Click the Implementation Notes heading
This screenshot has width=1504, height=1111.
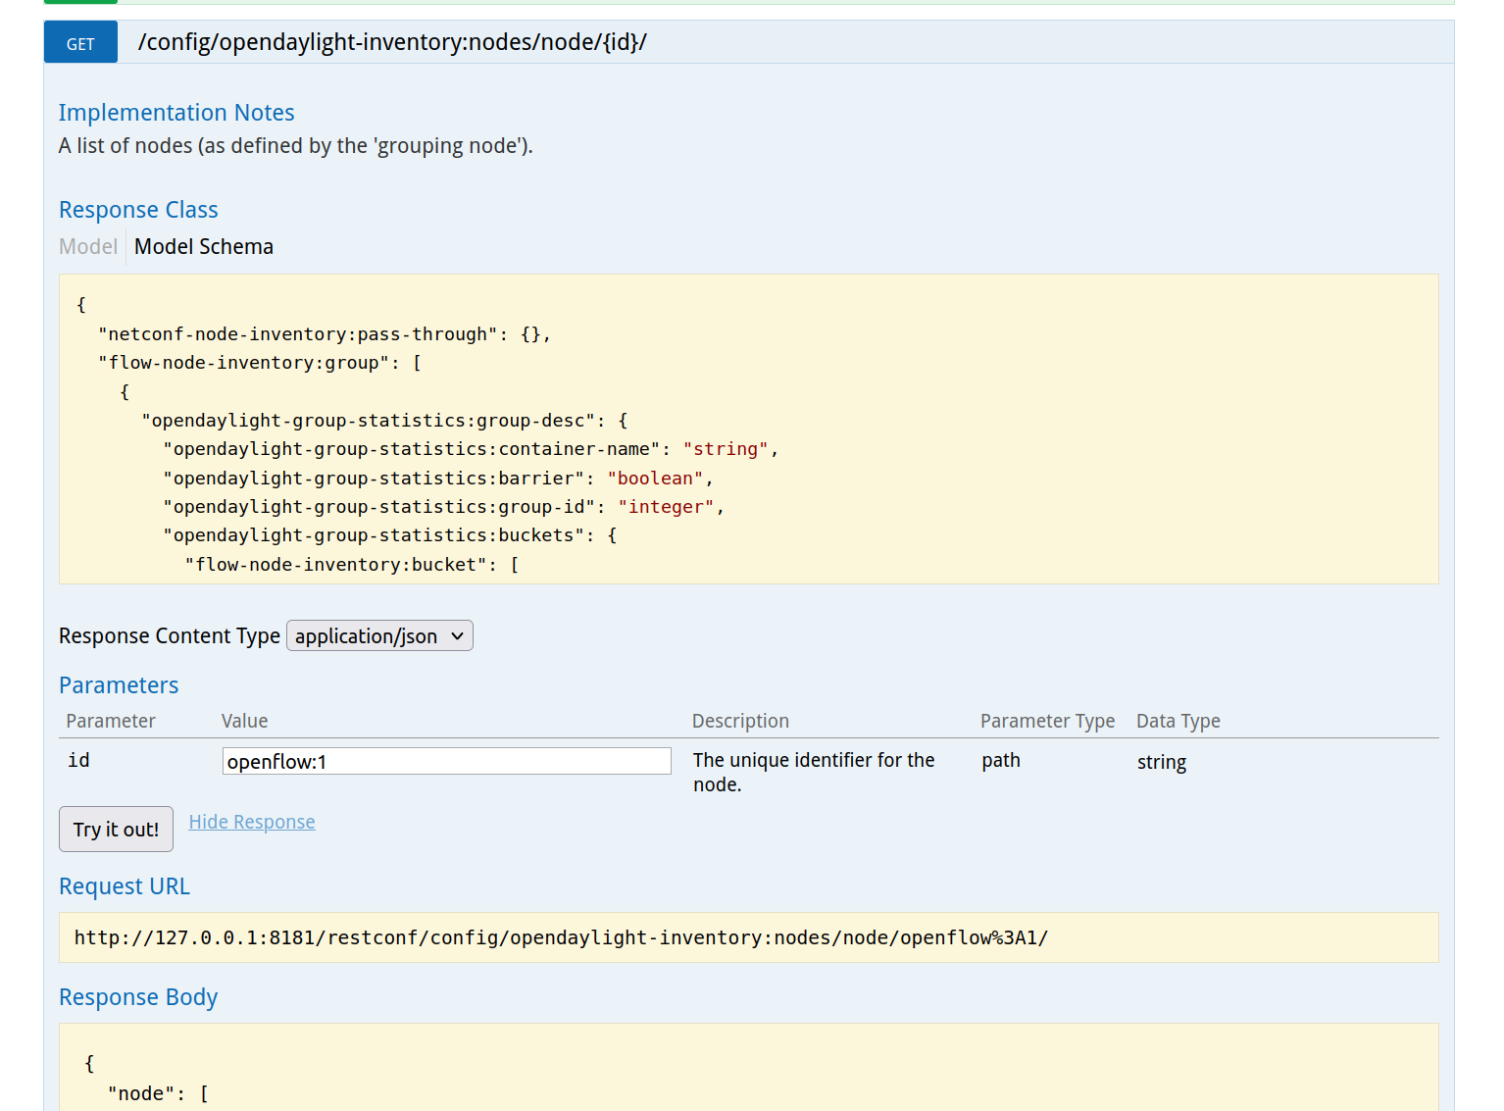click(x=176, y=113)
